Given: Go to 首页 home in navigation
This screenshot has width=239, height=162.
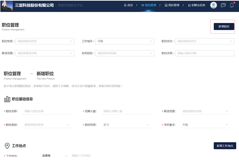Looking at the screenshot, I should 128,5.
